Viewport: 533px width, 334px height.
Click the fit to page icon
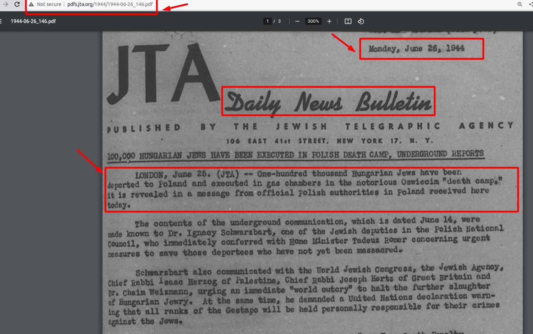click(x=348, y=21)
